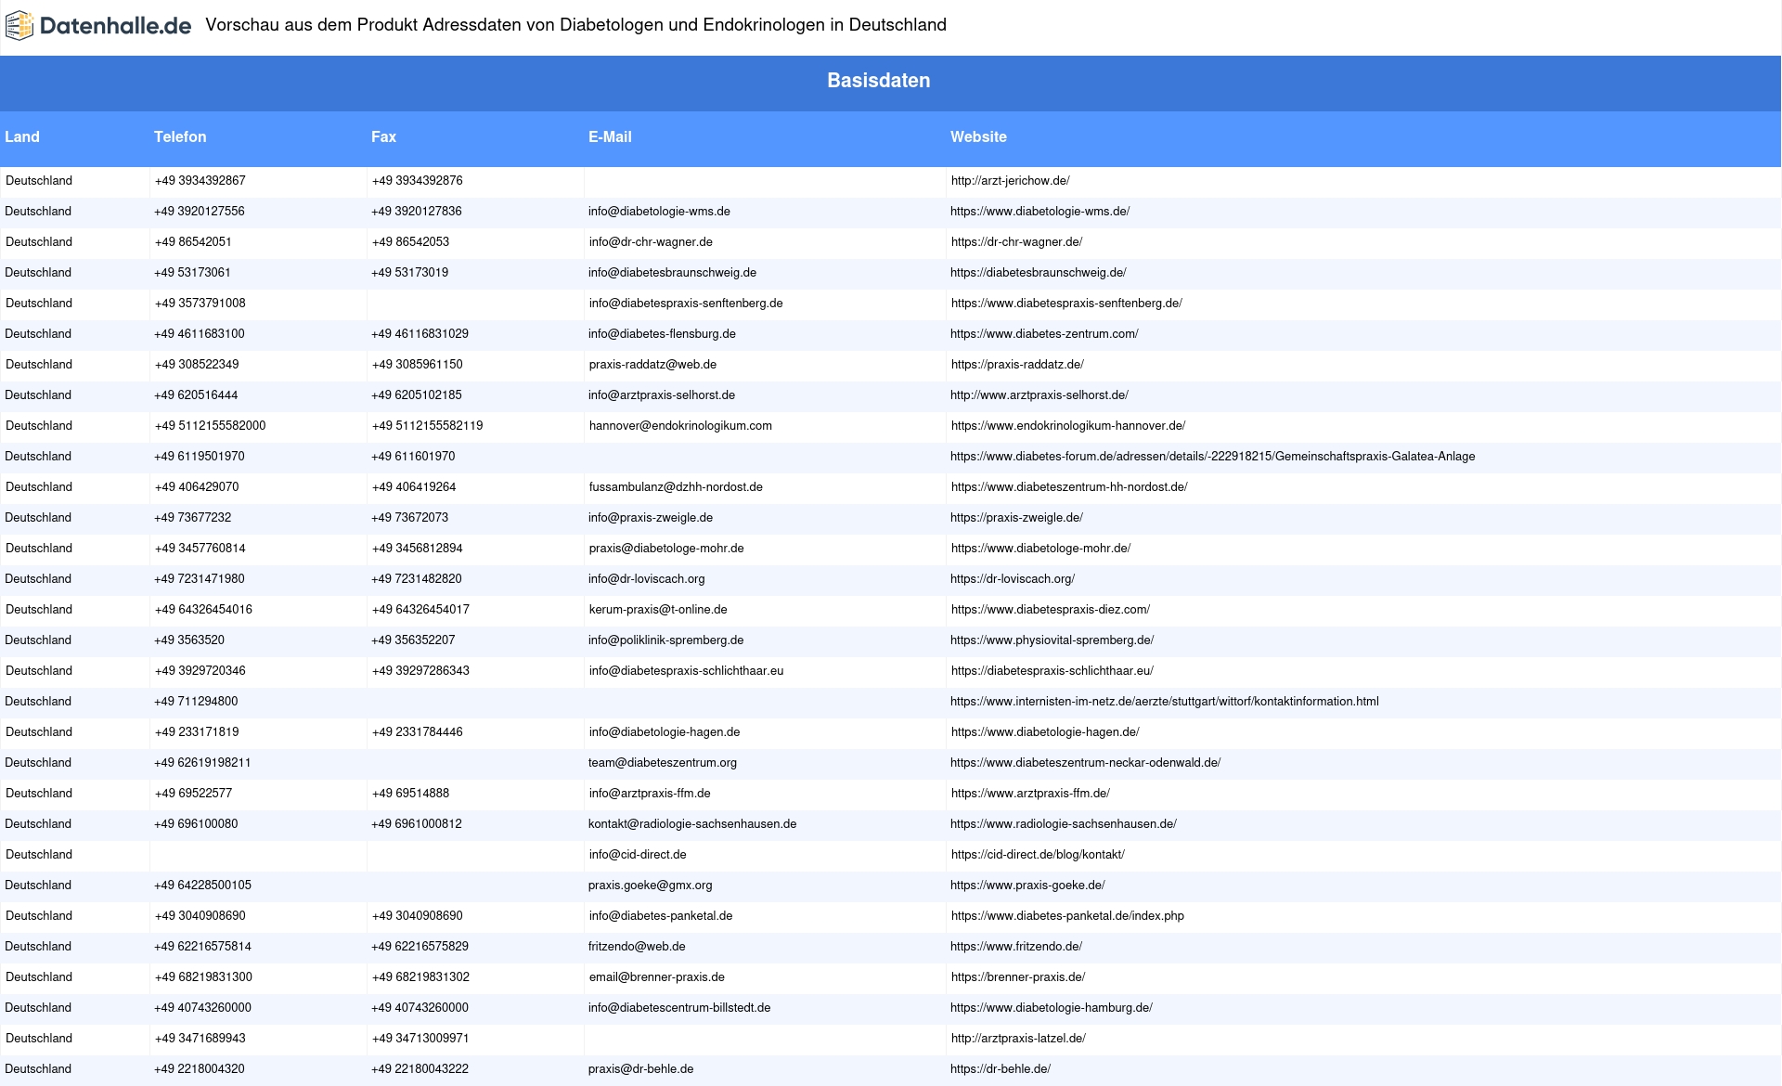Open https://cid-direct.de/blog/kontakt/ link

[1038, 855]
